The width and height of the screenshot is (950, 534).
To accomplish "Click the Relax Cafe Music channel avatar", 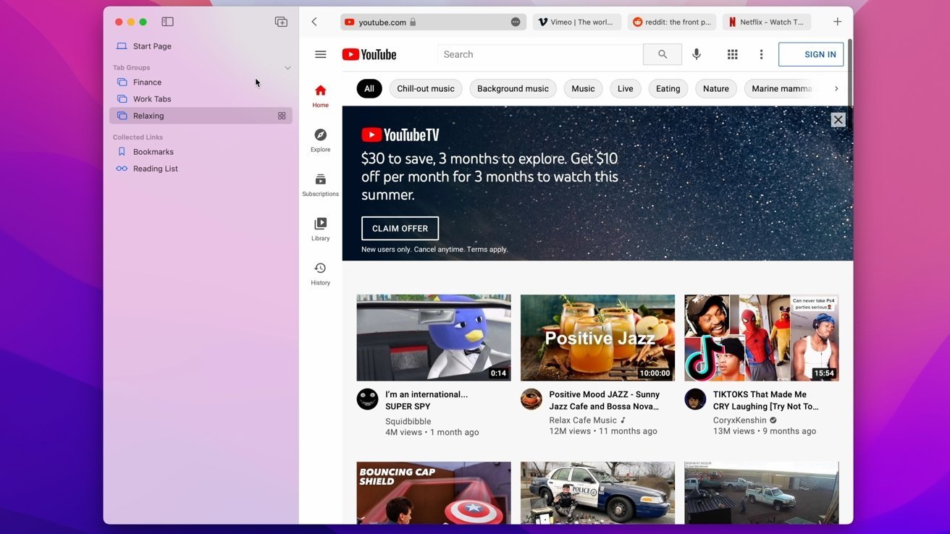I will 531,399.
